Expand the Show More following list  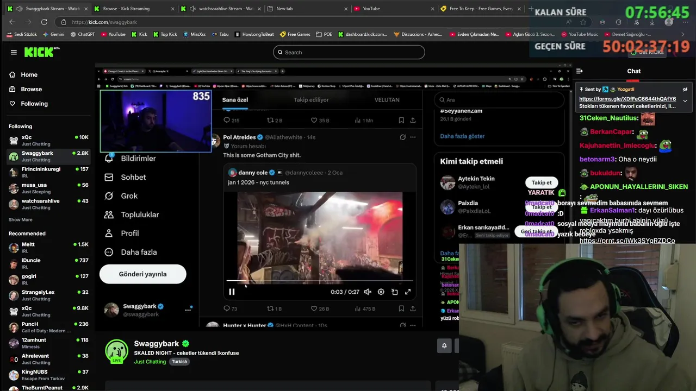pyautogui.click(x=20, y=219)
